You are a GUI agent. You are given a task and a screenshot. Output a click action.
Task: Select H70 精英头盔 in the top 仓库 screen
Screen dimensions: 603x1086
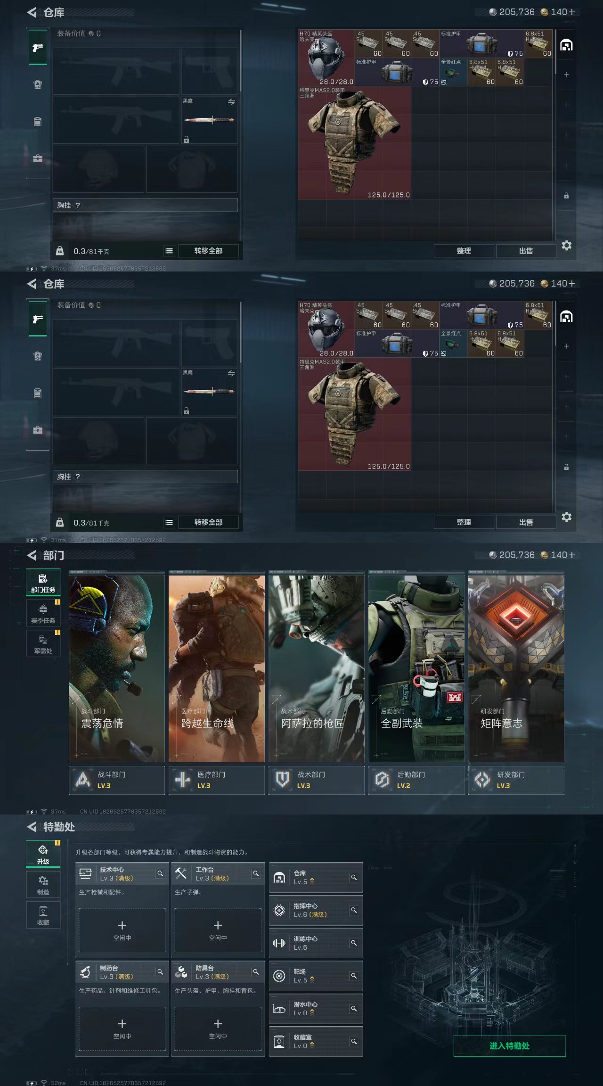coord(326,58)
